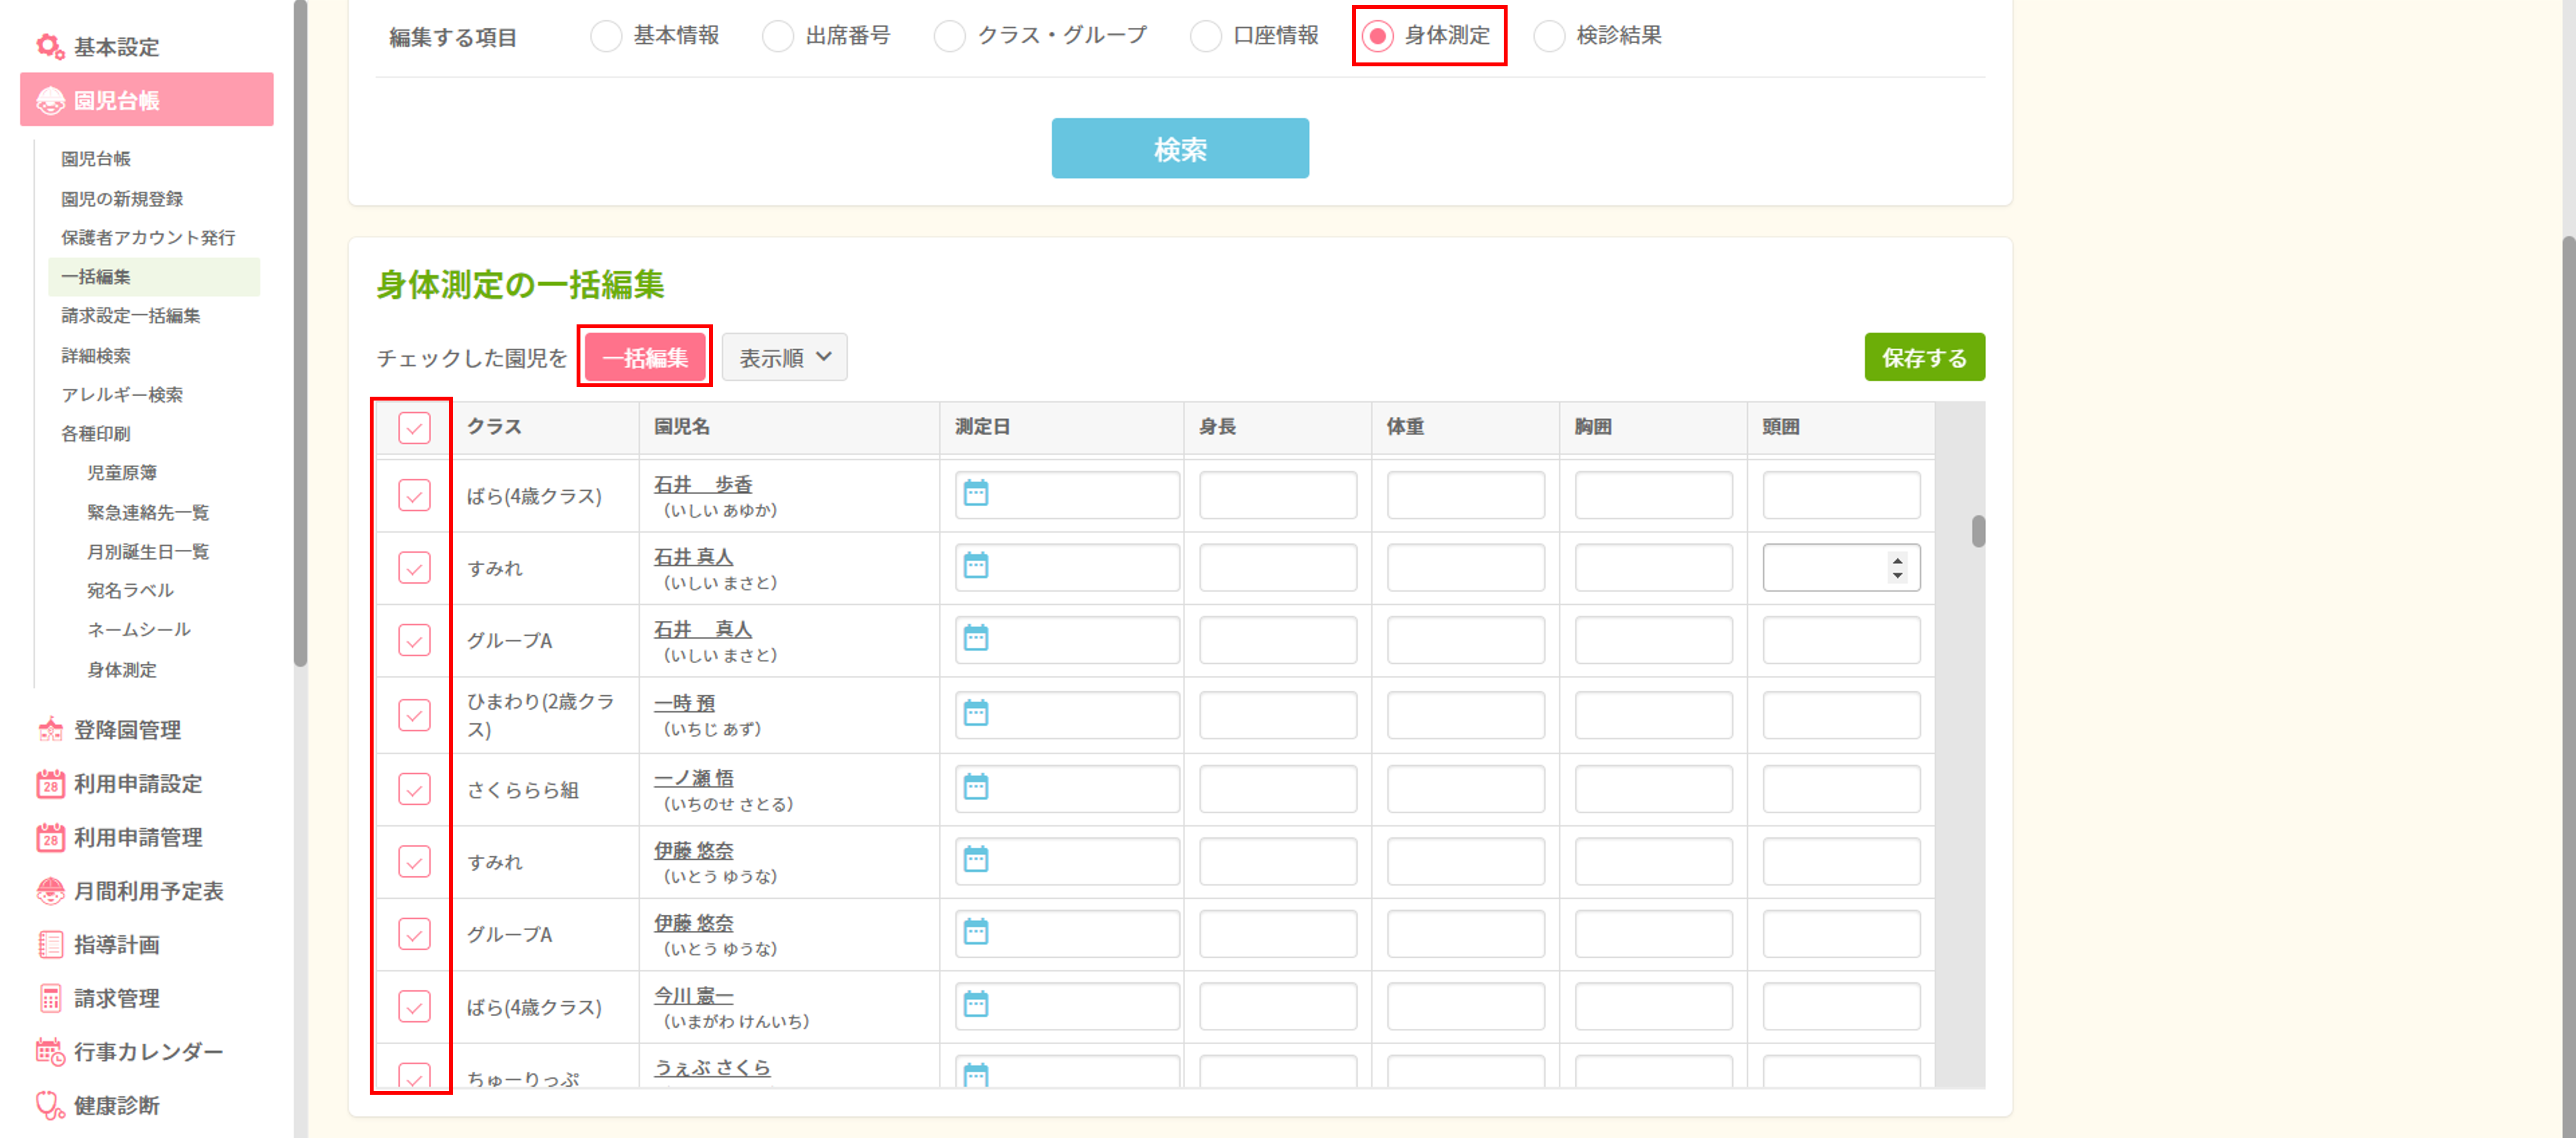Uncheck the checkbox for 一ノ瀬 悟 row
2576x1138 pixels.
pyautogui.click(x=414, y=789)
